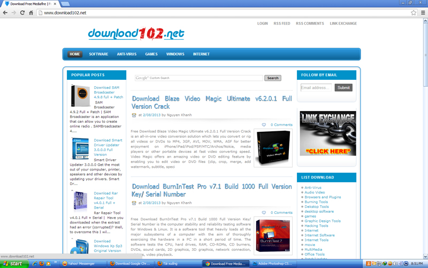Open 0 Comments on the BurnInTest post
Viewport: 428px width, 268px height.
point(281,212)
